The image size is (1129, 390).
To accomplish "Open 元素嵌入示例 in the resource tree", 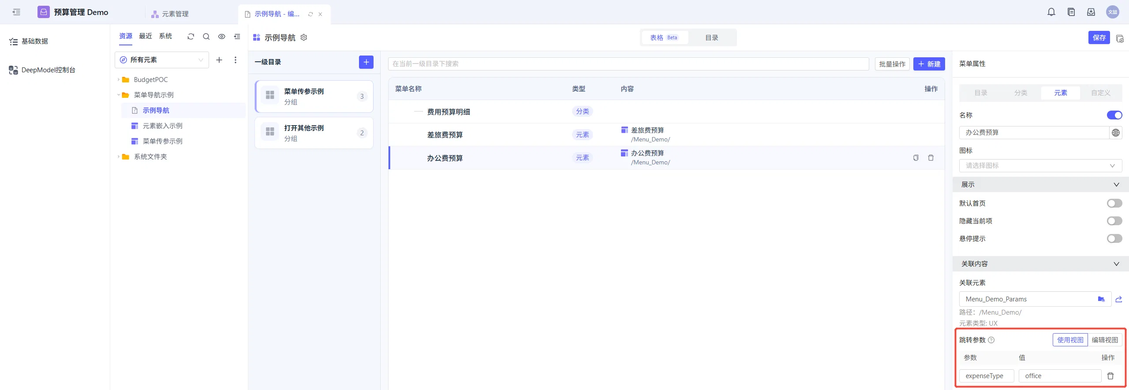I will (x=162, y=126).
